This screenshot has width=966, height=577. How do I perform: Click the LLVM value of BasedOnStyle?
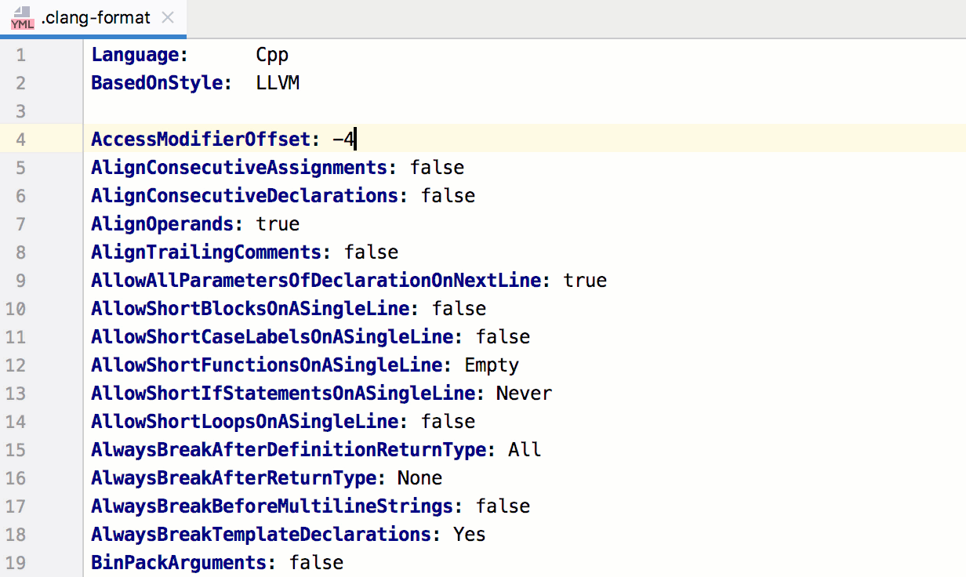278,83
